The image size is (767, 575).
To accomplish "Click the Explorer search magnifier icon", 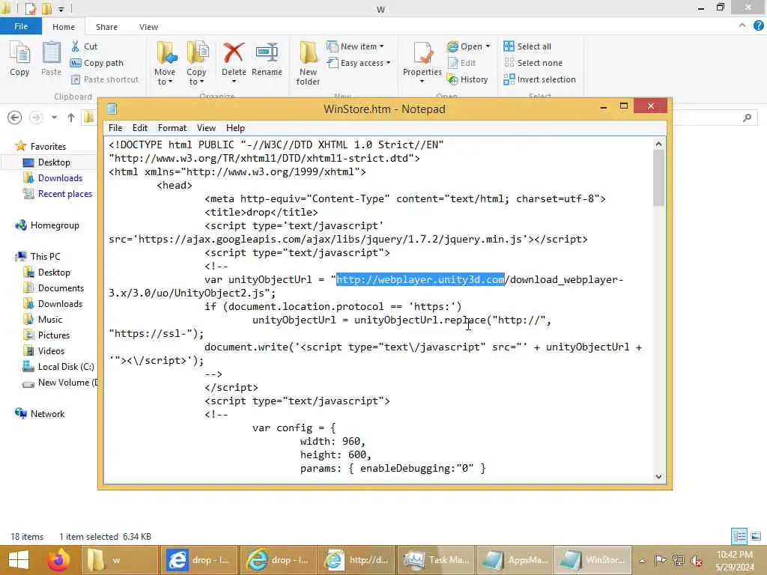I will coord(747,118).
